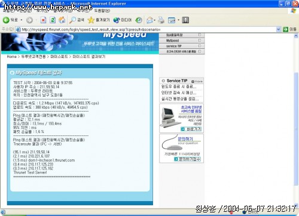Click the 문의하기접수 submit inquiry button

(x=187, y=159)
